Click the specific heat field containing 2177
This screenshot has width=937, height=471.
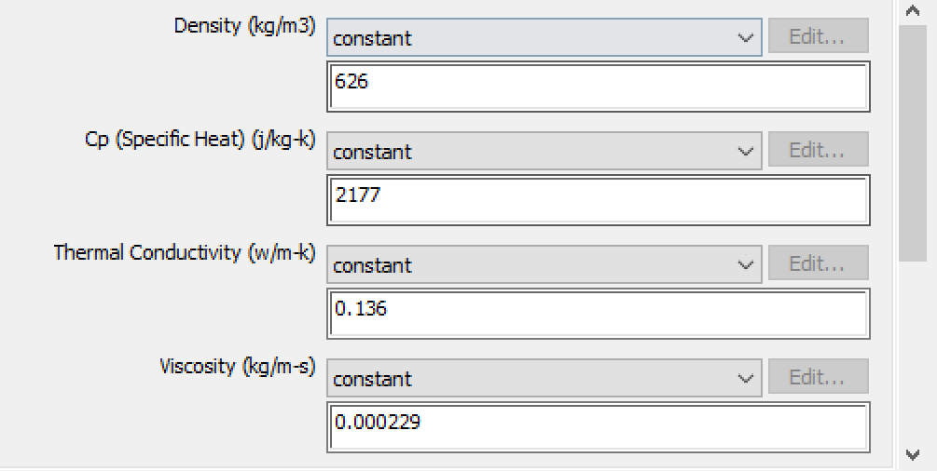pyautogui.click(x=598, y=200)
